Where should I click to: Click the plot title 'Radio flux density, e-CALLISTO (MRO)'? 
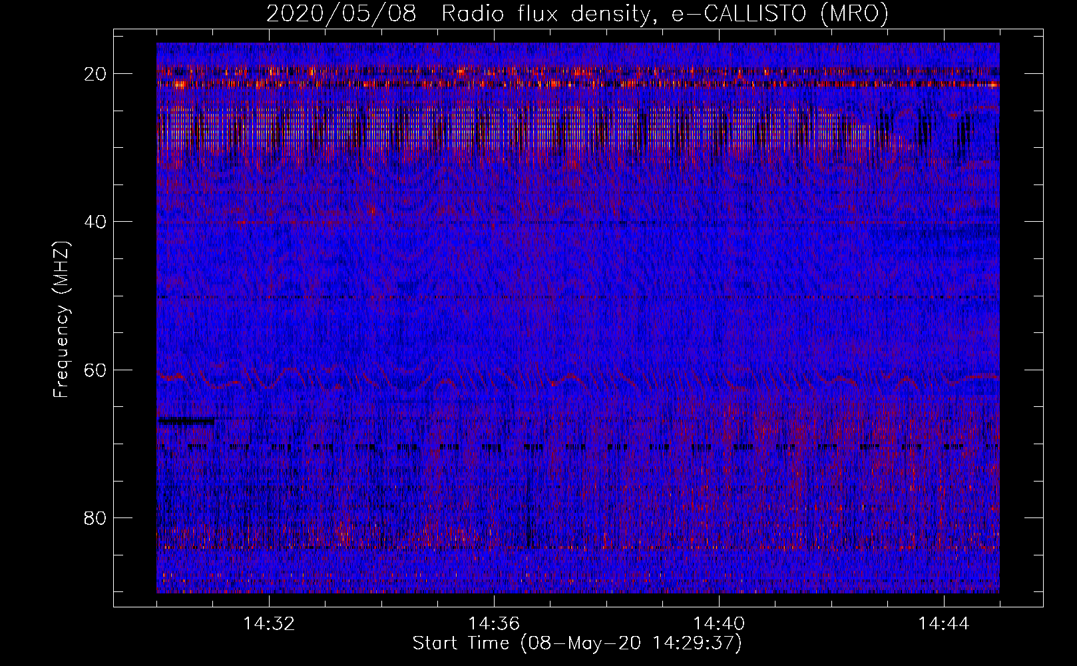coord(664,14)
